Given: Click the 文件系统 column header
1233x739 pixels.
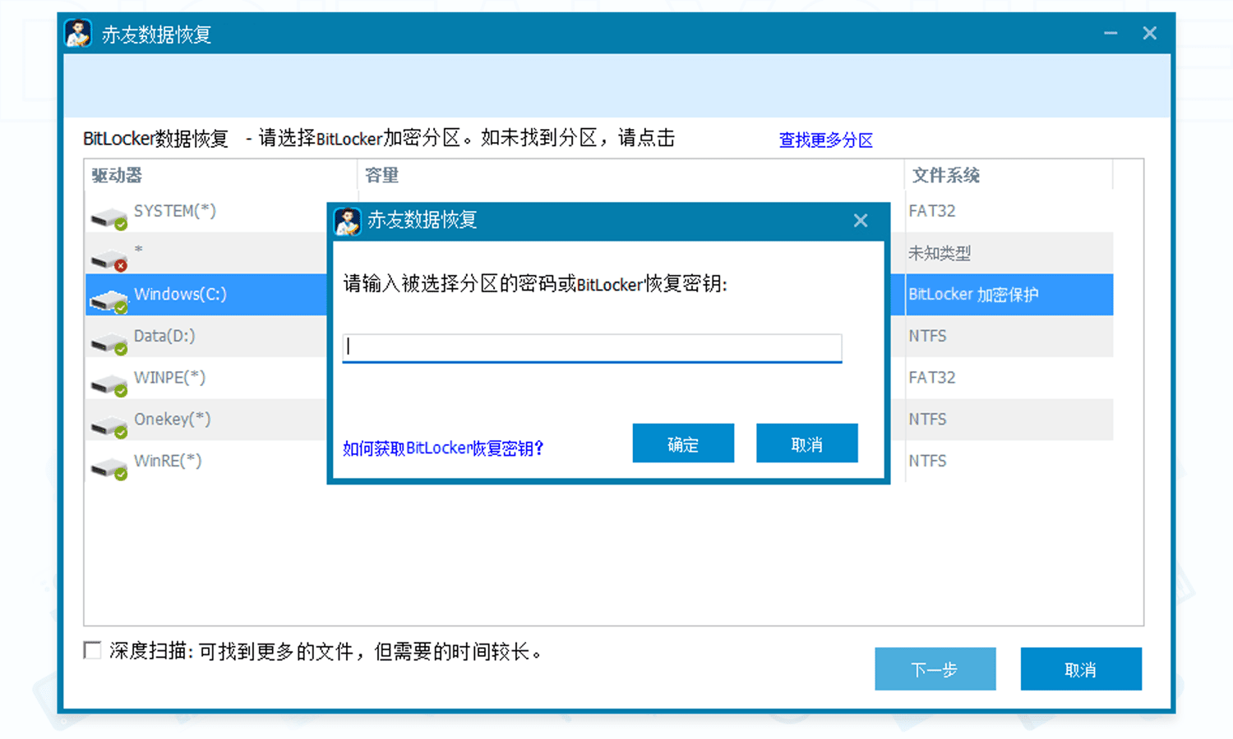Looking at the screenshot, I should click(x=946, y=175).
